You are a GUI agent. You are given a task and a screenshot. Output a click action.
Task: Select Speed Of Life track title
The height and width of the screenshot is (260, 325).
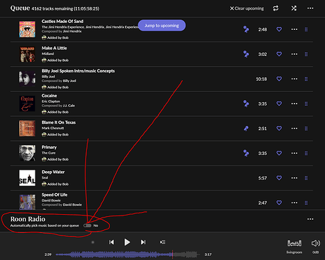(x=55, y=195)
